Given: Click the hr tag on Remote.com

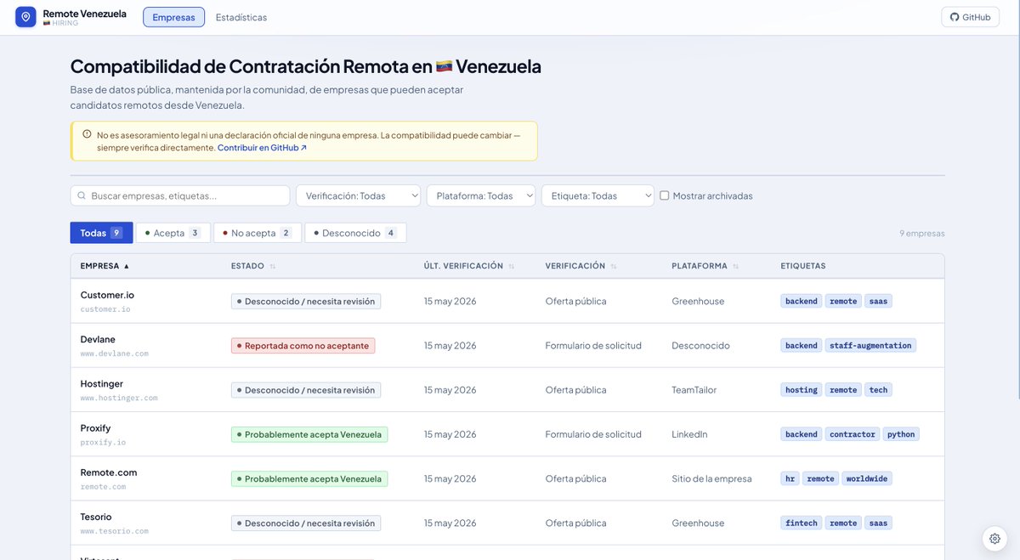Looking at the screenshot, I should (790, 478).
